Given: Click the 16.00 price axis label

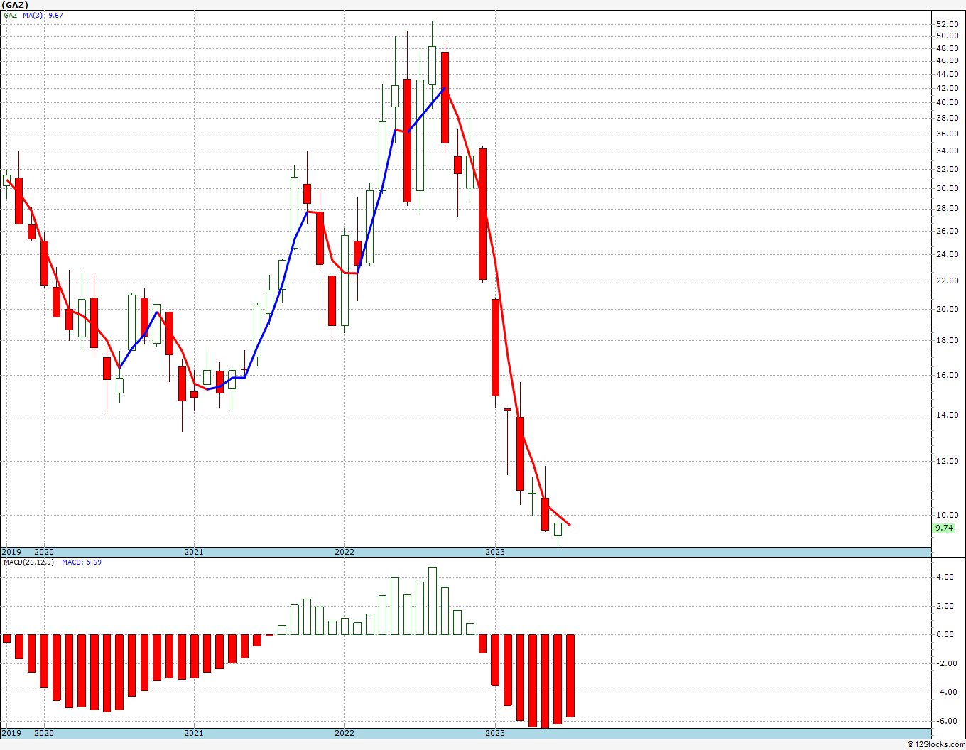Looking at the screenshot, I should [947, 375].
